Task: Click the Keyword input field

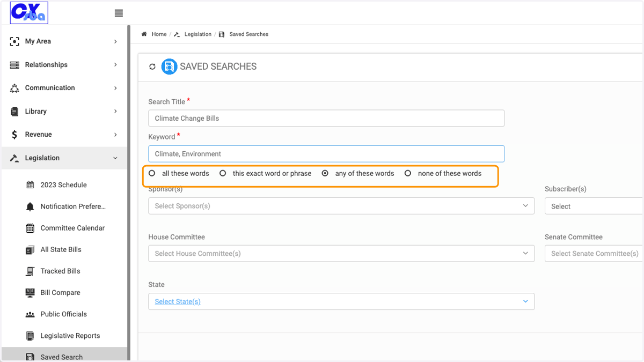Action: pyautogui.click(x=326, y=154)
